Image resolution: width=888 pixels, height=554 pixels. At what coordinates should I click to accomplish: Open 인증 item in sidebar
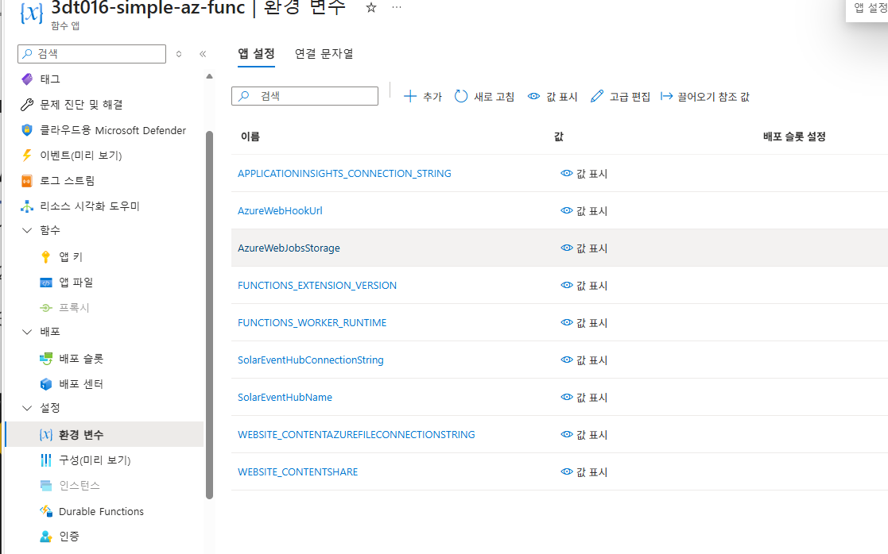coord(60,536)
